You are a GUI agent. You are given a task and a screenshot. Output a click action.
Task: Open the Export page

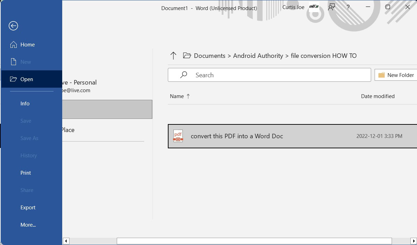(28, 208)
